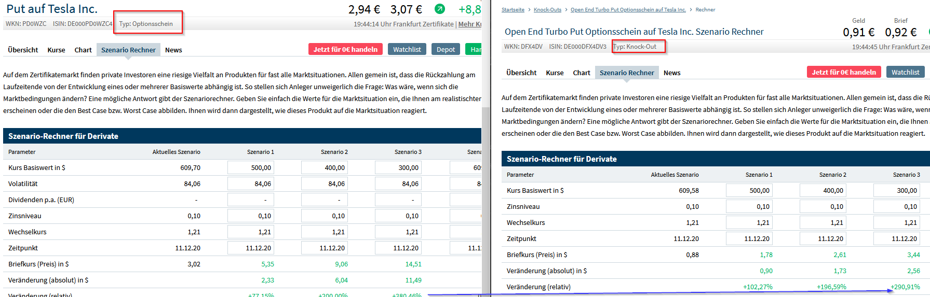Select Szenario Rechner tab on Open End Turbo page

[x=627, y=73]
